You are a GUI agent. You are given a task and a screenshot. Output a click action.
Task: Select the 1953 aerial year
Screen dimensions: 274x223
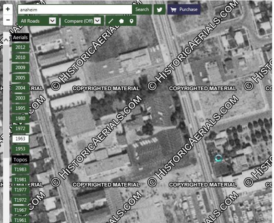(x=20, y=149)
